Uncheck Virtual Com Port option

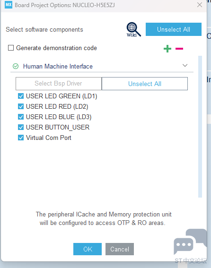[x=21, y=138]
